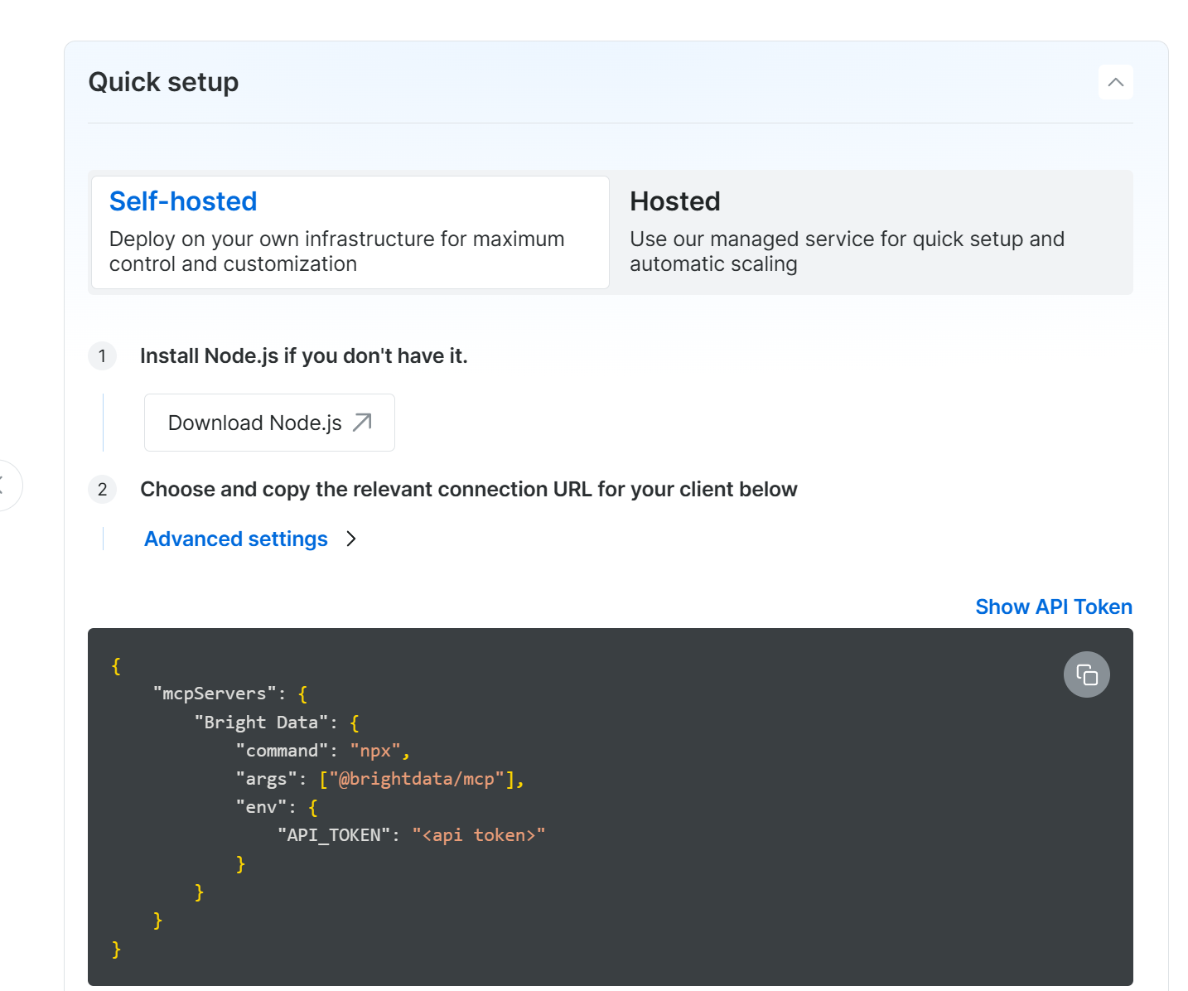
Task: Click the "npx" command value in code
Action: (375, 751)
